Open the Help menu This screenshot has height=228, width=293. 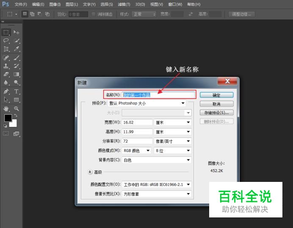click(x=194, y=4)
